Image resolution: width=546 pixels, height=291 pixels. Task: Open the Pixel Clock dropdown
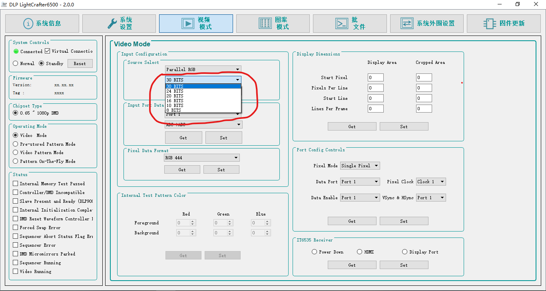(431, 182)
